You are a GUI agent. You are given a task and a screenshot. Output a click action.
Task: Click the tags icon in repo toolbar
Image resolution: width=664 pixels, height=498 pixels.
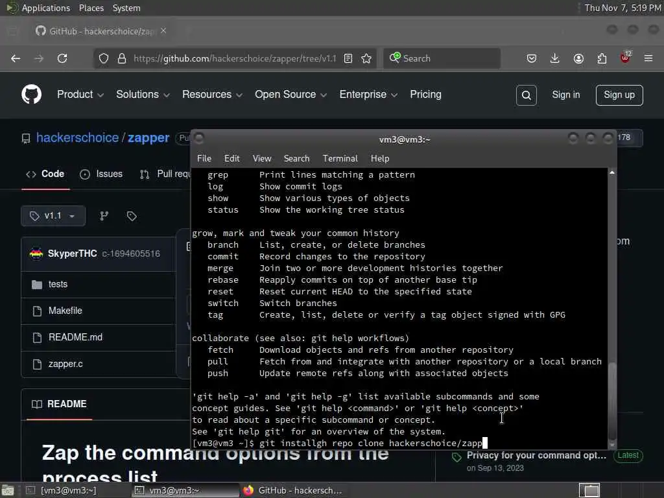[132, 216]
